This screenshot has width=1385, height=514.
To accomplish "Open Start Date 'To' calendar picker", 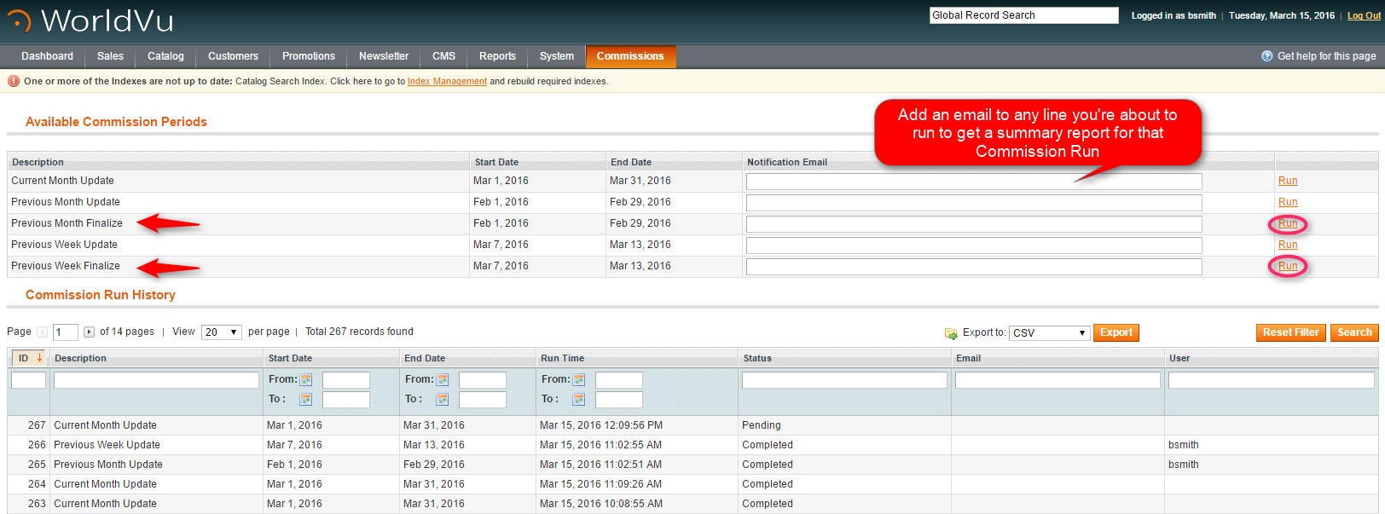I will 306,400.
